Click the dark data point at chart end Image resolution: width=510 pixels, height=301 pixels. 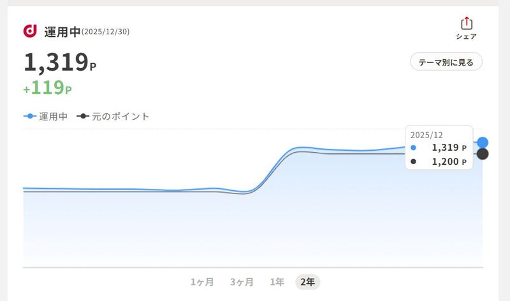pos(483,154)
